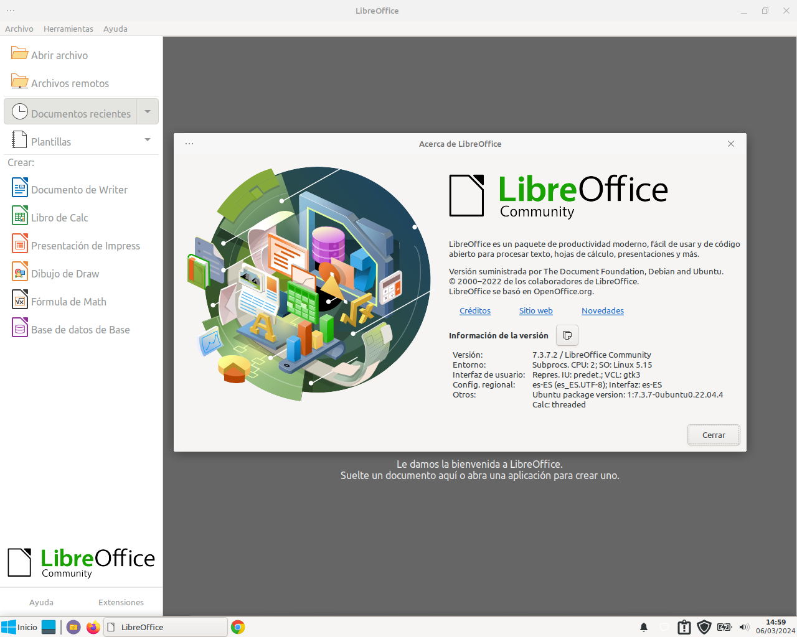Screen dimensions: 797x637
Task: Create a new Fórmula de Math
Action: tap(81, 301)
